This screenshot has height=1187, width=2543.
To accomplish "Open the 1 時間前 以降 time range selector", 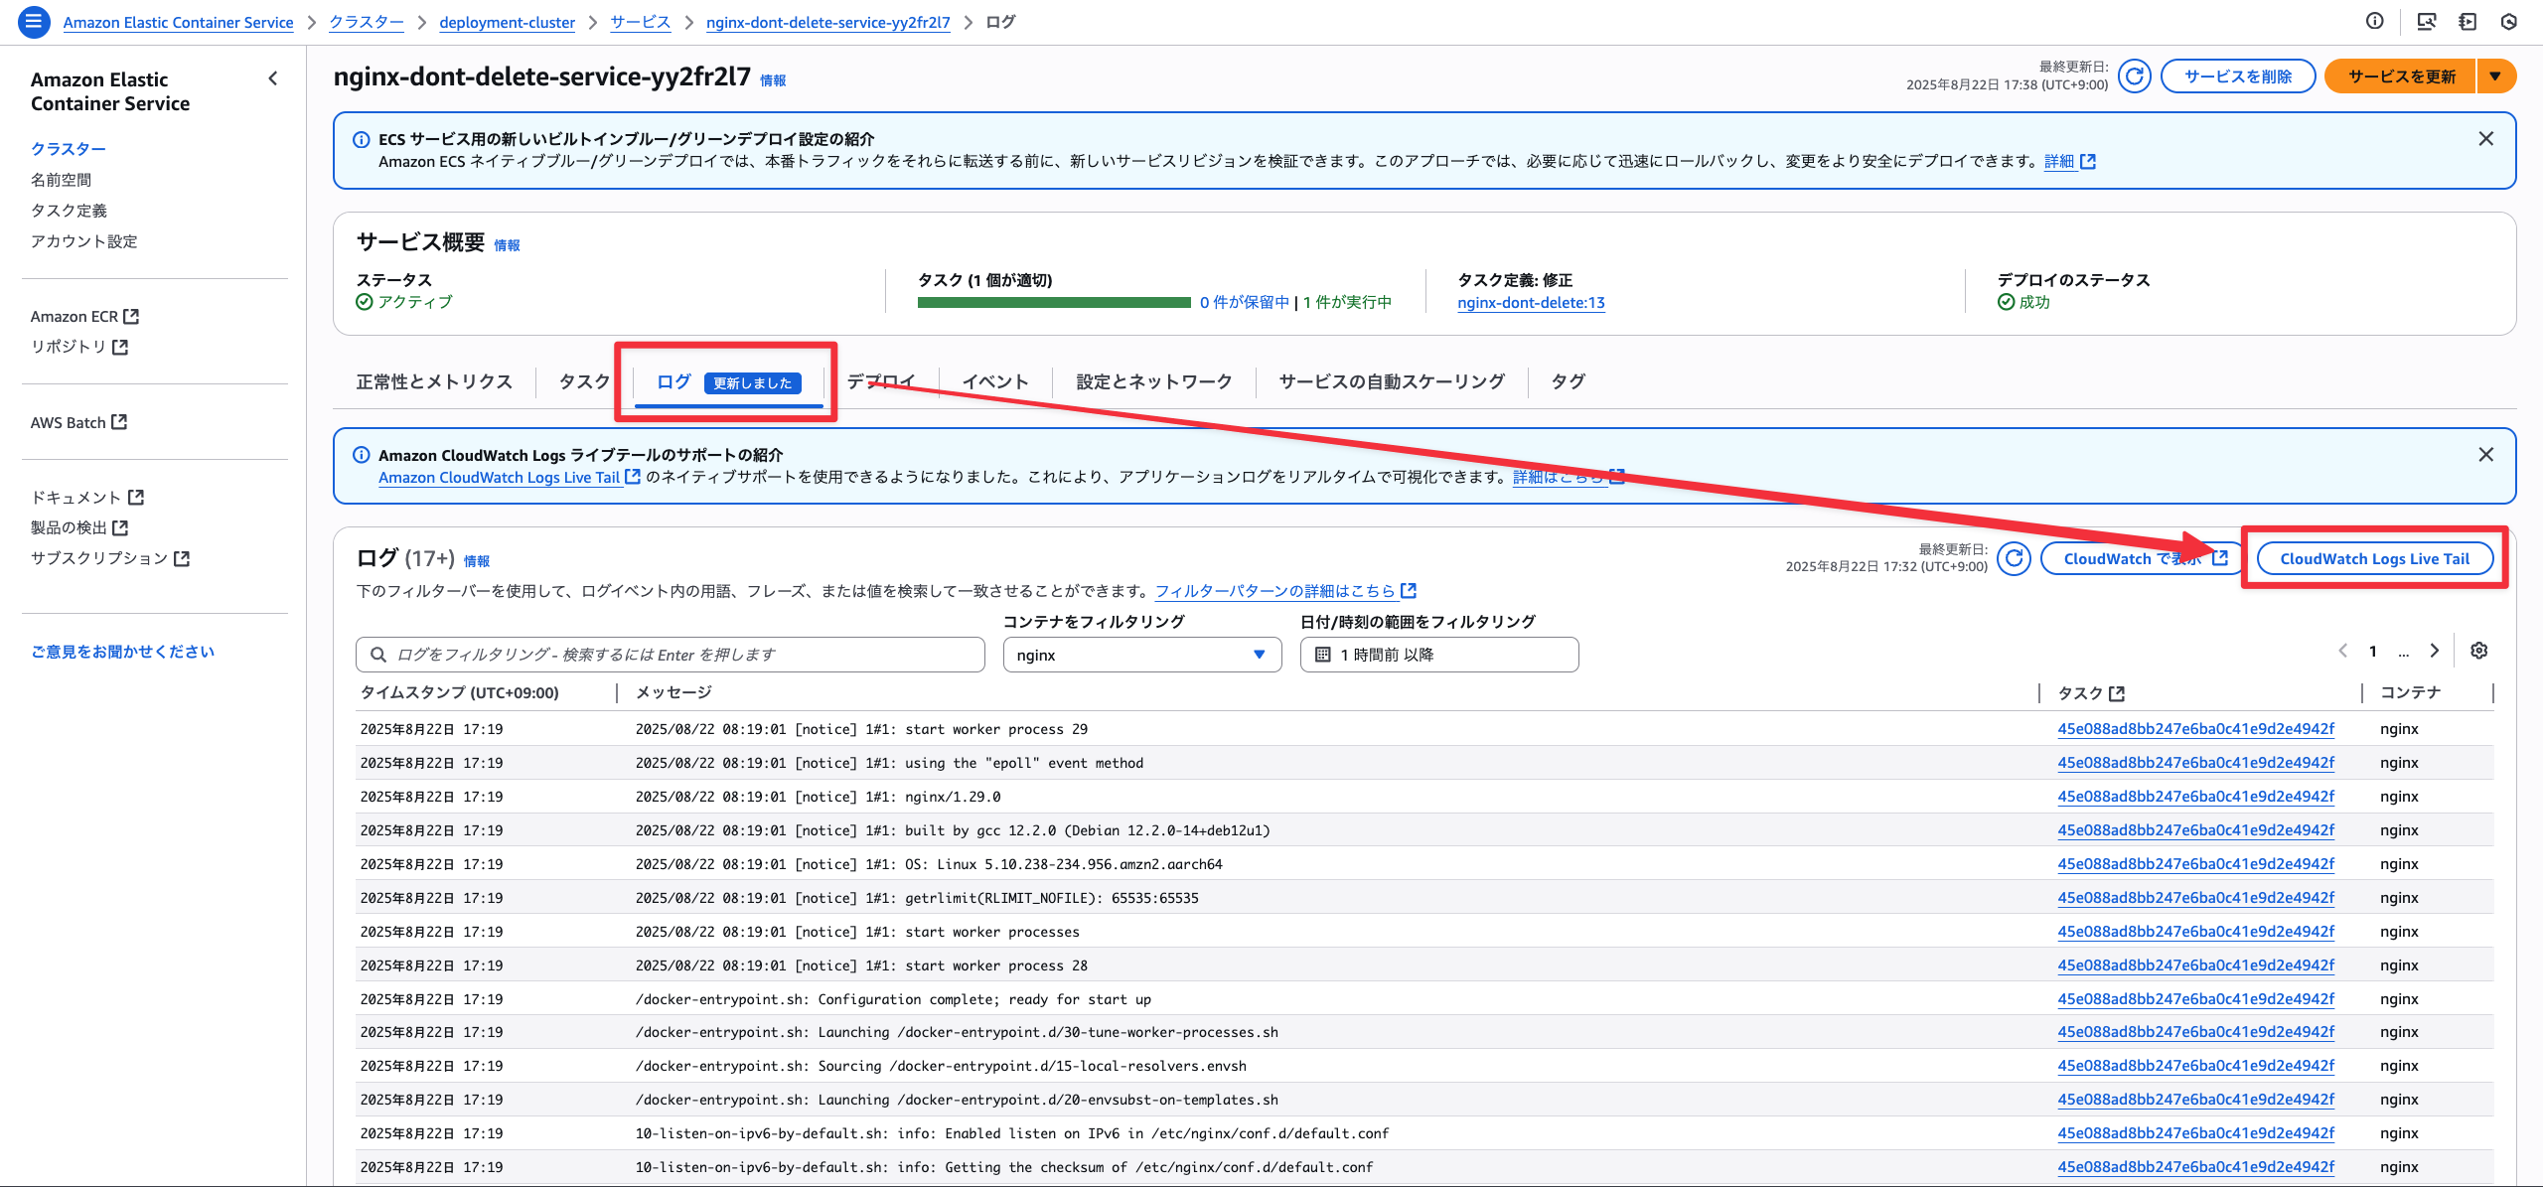I will point(1439,655).
